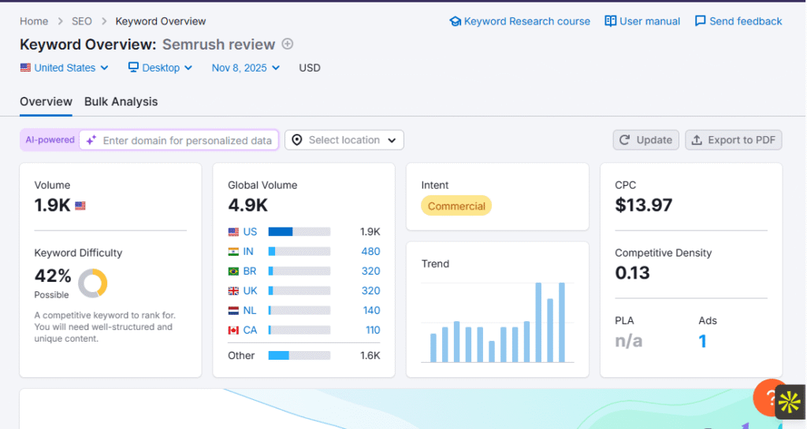Open the Nov 8, 2025 date dropdown
Viewport: 807px width, 429px height.
246,68
